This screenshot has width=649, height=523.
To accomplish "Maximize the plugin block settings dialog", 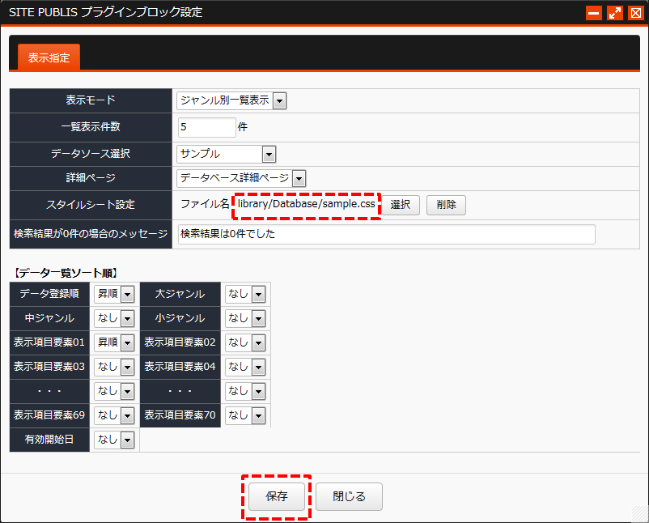I will (x=615, y=13).
